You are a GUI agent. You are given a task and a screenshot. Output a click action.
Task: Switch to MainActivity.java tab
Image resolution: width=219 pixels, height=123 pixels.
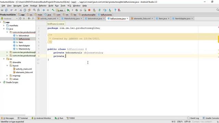coord(72,18)
